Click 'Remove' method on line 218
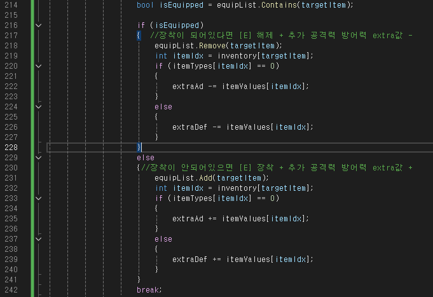 point(212,46)
